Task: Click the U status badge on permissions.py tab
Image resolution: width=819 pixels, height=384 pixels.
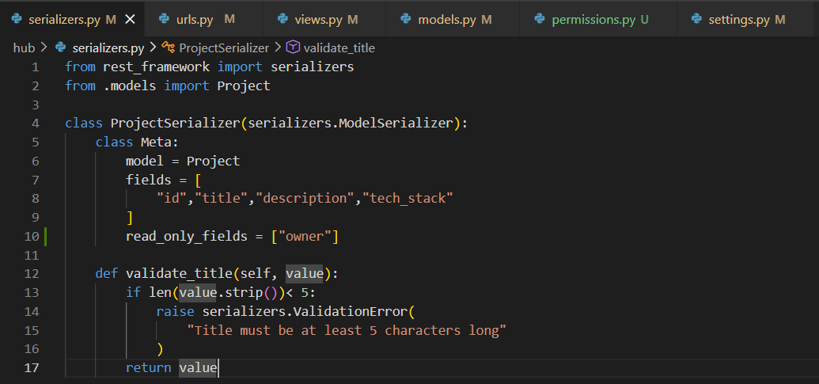Action: [645, 19]
